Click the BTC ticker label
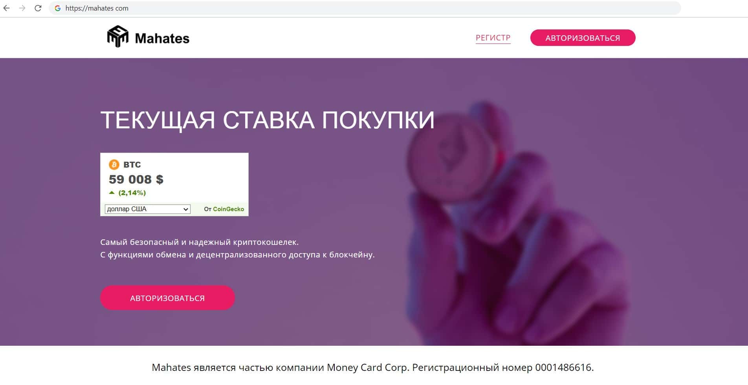The image size is (748, 385). tap(132, 164)
